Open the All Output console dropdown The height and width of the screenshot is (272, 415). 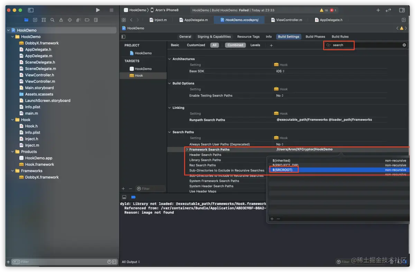[131, 262]
